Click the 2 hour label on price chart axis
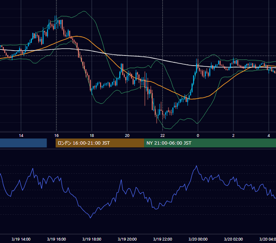The image size is (276, 243). pos(233,136)
